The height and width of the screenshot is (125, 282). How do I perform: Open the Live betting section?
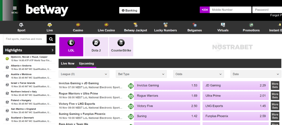(50, 27)
